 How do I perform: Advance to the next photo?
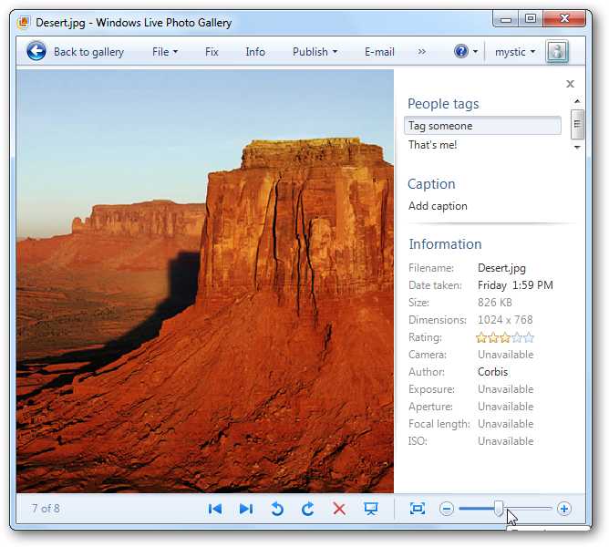click(x=246, y=509)
